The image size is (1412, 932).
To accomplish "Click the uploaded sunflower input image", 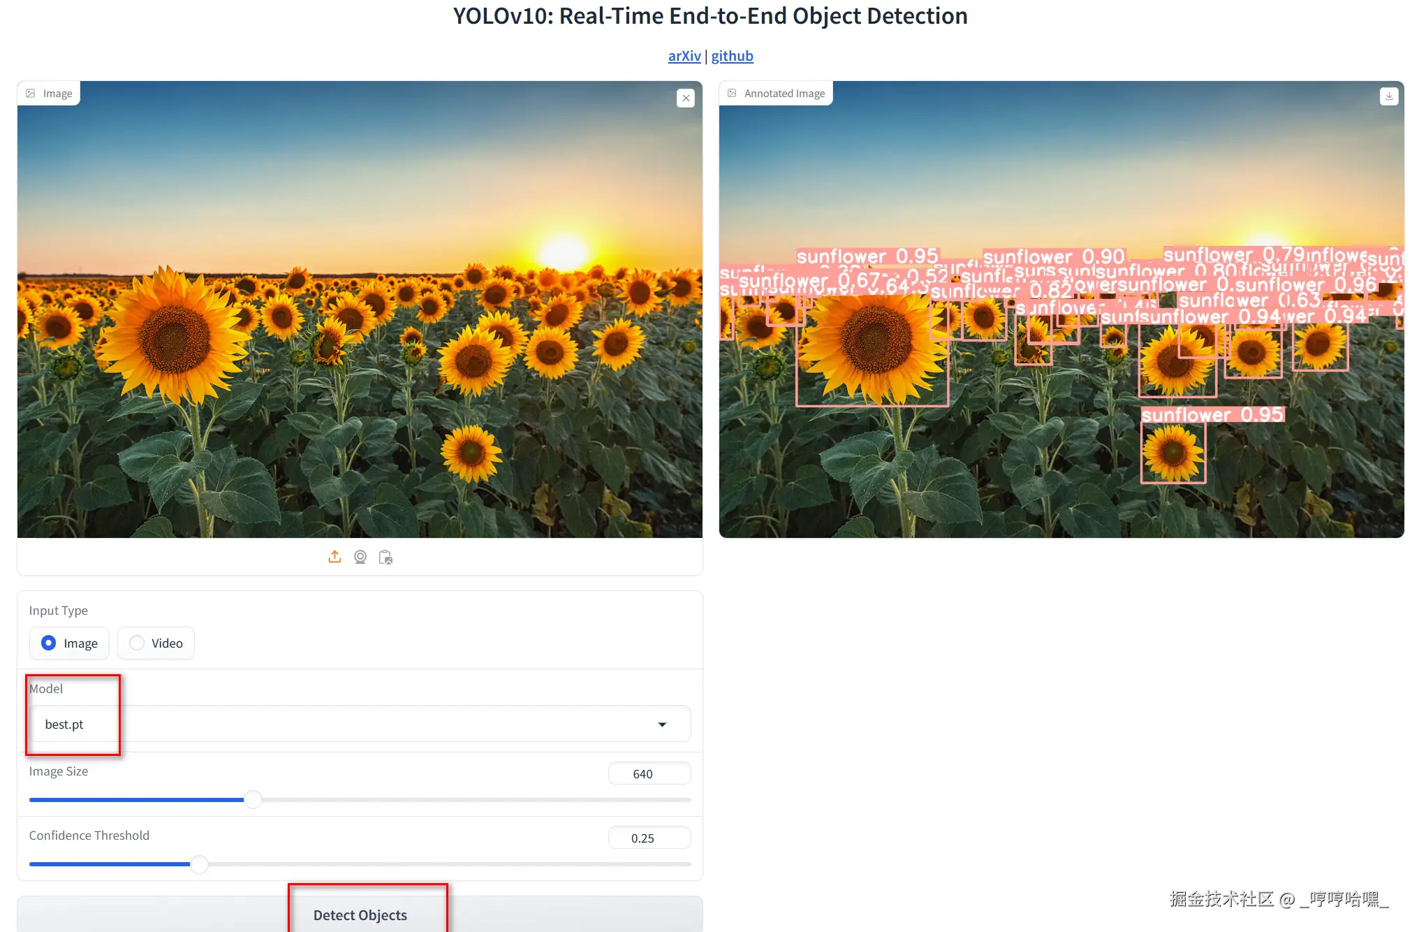I will coord(360,310).
